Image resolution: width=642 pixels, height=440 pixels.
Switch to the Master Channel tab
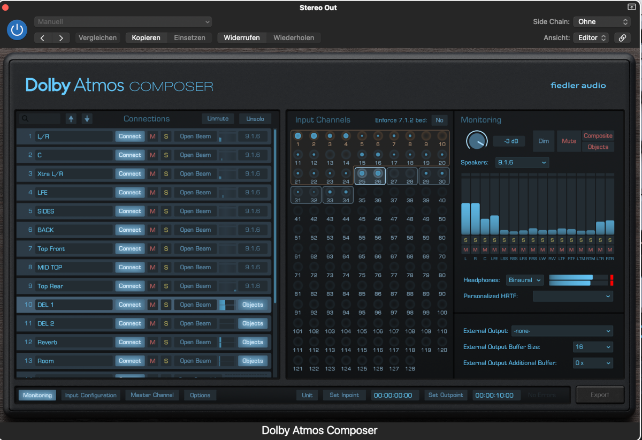[x=152, y=395]
